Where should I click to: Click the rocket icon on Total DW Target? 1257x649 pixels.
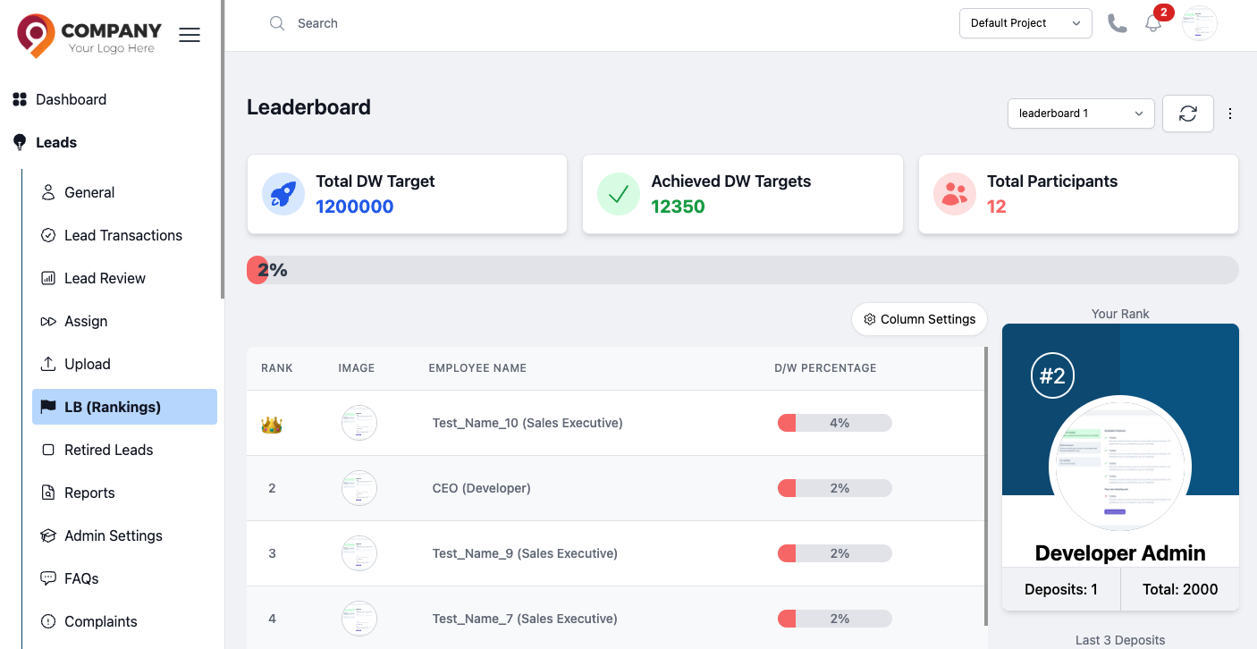(x=283, y=194)
